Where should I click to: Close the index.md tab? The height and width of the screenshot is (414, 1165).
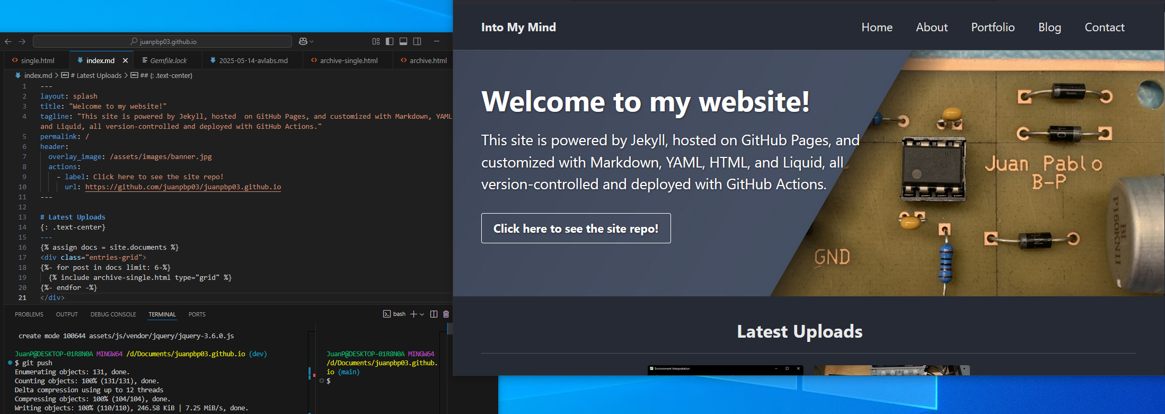pos(125,60)
